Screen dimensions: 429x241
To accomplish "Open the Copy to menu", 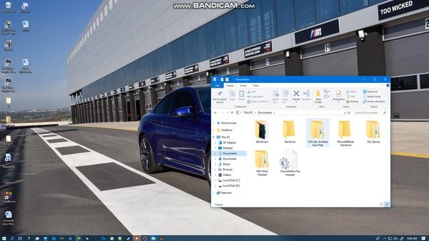I will [285, 96].
